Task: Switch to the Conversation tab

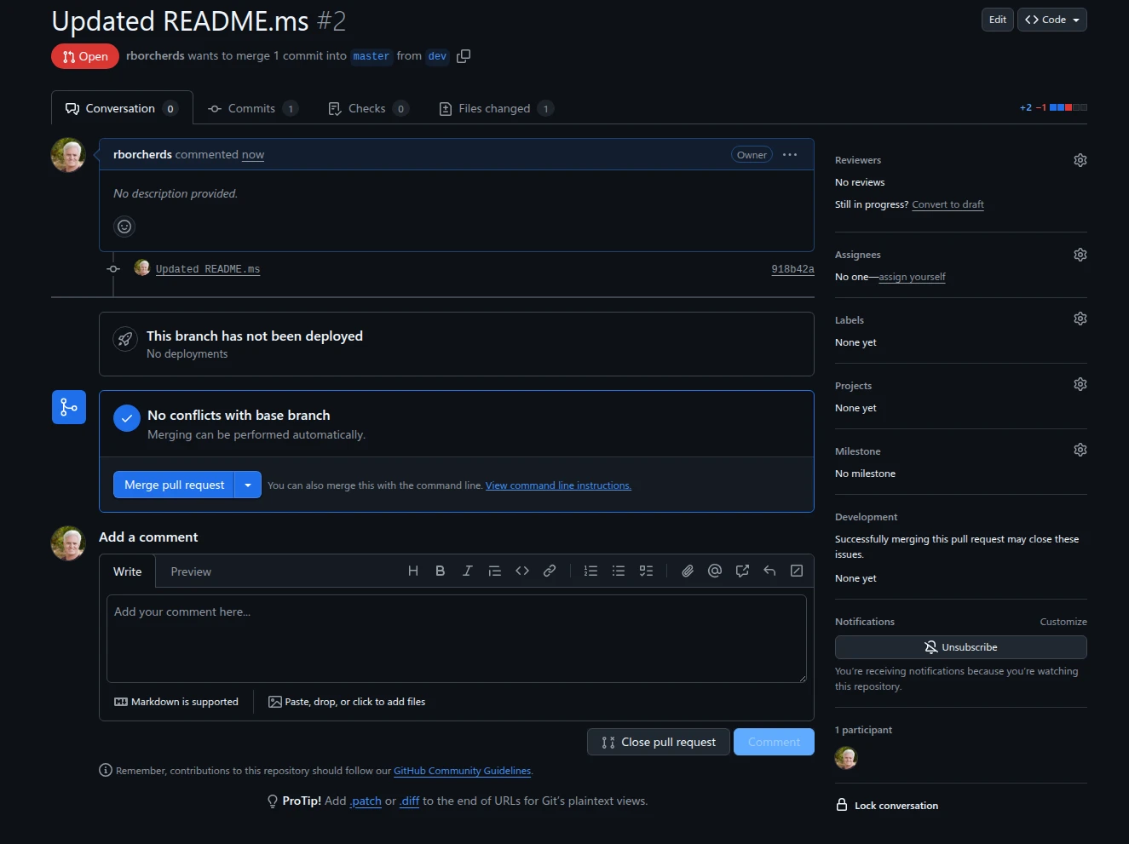Action: (122, 108)
